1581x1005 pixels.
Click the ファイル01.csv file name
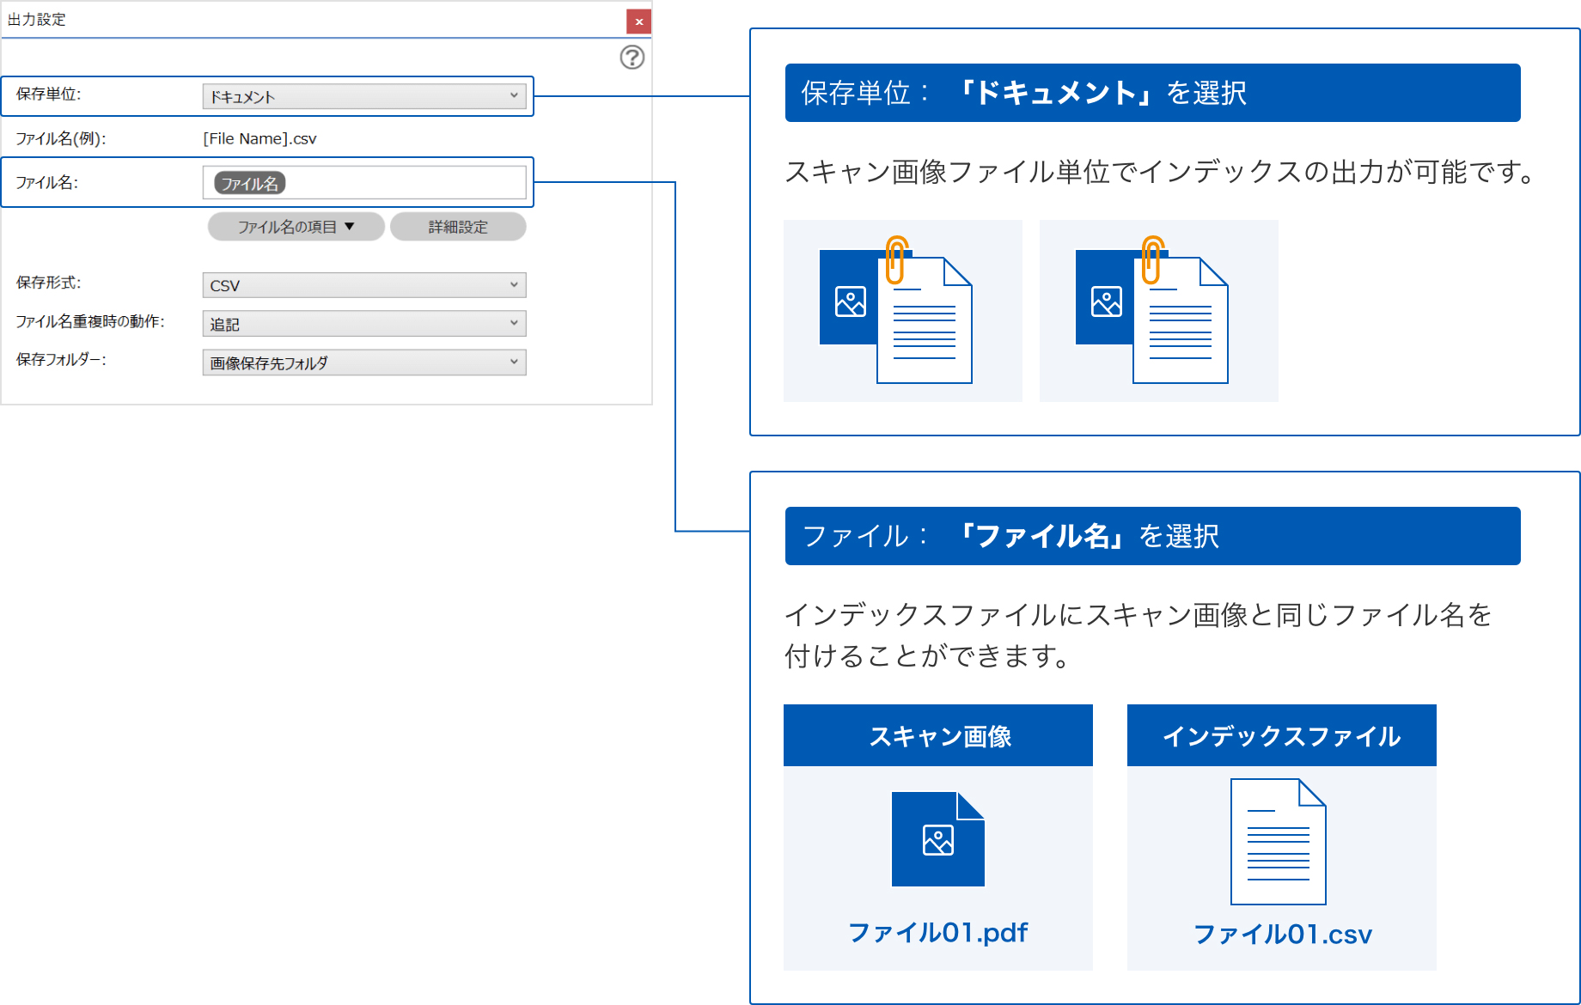coord(1282,934)
